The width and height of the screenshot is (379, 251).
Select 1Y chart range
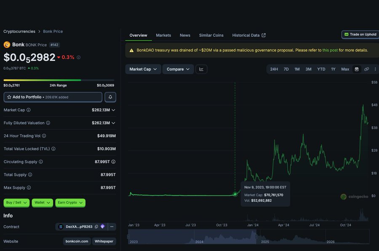click(334, 69)
